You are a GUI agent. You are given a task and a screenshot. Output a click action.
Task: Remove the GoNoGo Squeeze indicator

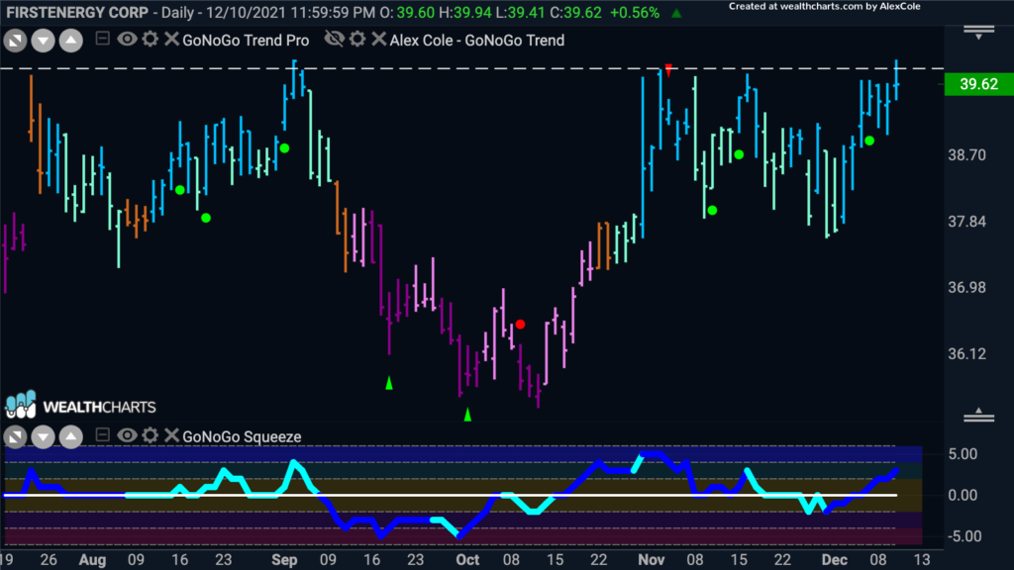171,435
